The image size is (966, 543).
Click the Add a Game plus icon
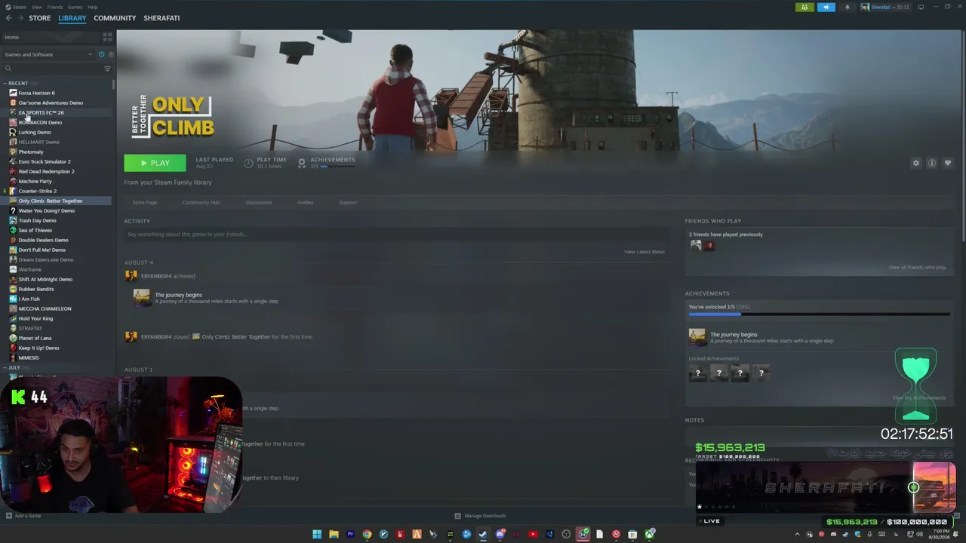coord(8,516)
